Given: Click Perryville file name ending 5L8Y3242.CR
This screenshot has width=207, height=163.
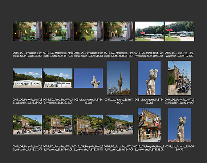Looking at the screenshot, I should click(x=28, y=148).
